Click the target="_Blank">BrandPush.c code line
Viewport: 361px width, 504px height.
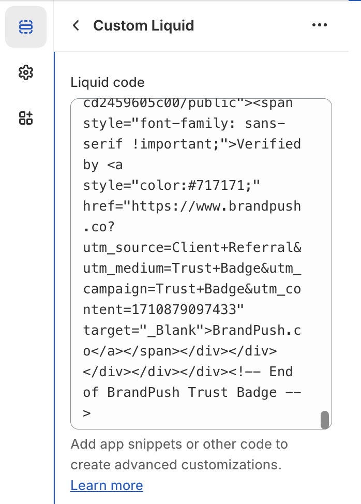192,330
